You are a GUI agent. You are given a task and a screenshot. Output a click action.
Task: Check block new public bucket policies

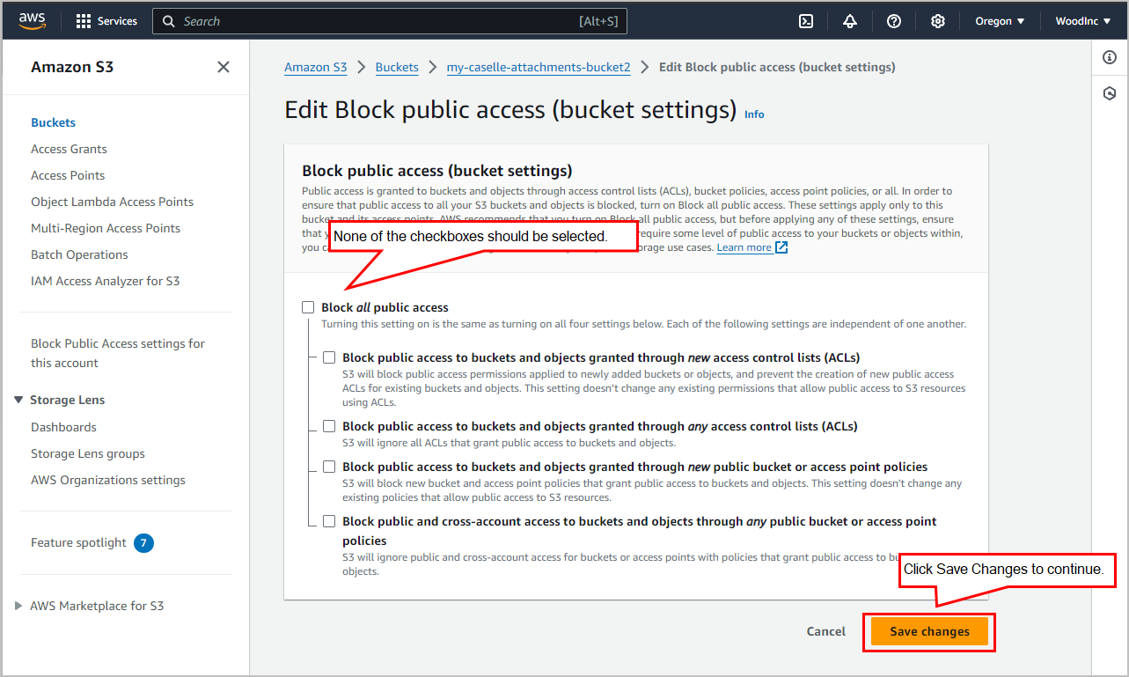click(329, 467)
